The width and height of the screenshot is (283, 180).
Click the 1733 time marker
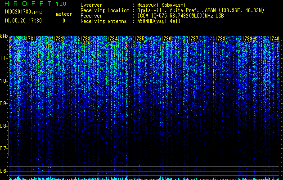pyautogui.click(x=85, y=39)
